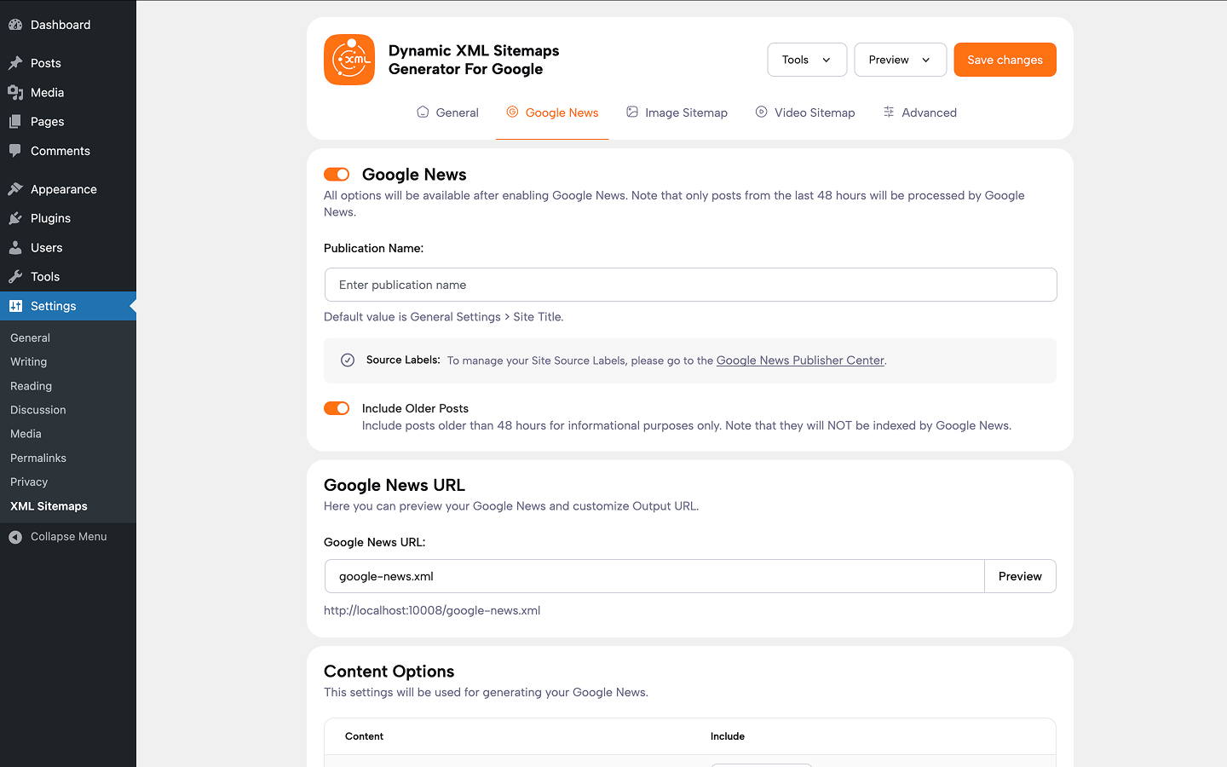Disable the Google News toggle

pyautogui.click(x=336, y=174)
